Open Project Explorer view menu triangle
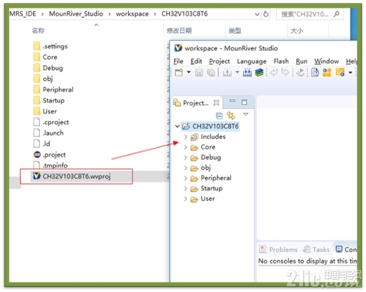Screen dimensions: 366x292 point(246,114)
